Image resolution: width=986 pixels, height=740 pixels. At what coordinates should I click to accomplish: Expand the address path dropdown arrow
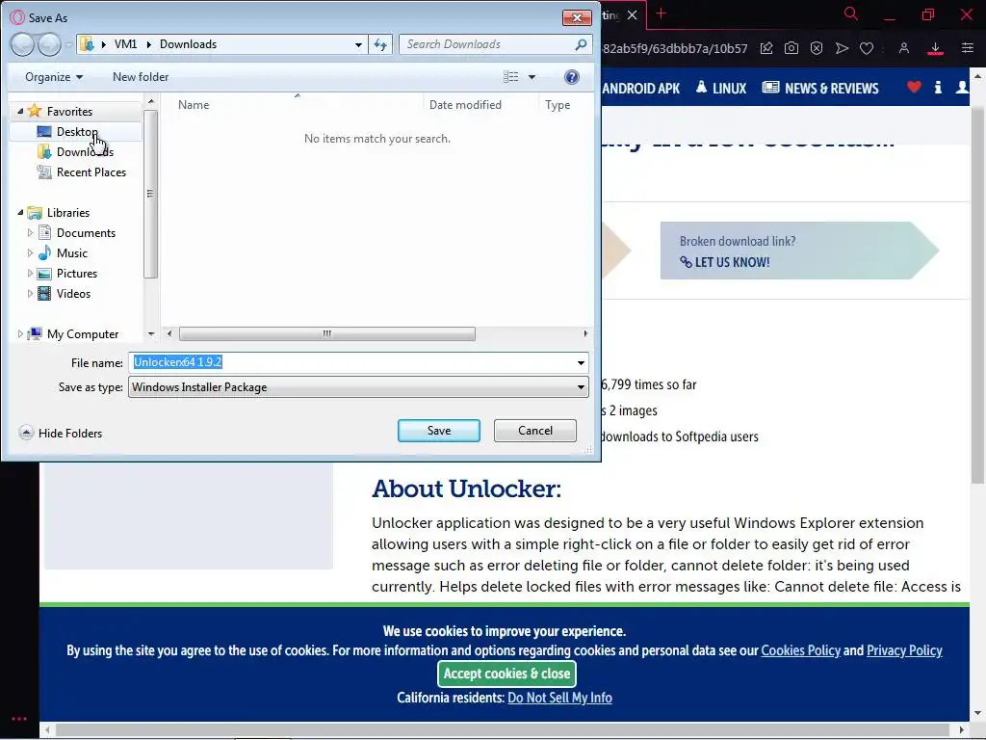tap(358, 44)
